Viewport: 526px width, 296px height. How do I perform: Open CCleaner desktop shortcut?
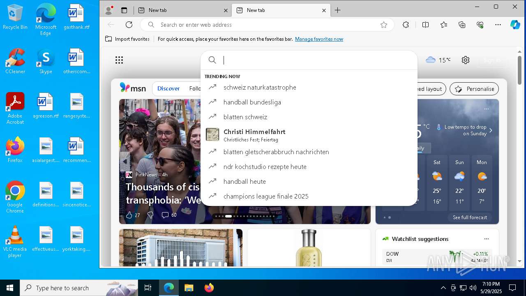click(15, 61)
